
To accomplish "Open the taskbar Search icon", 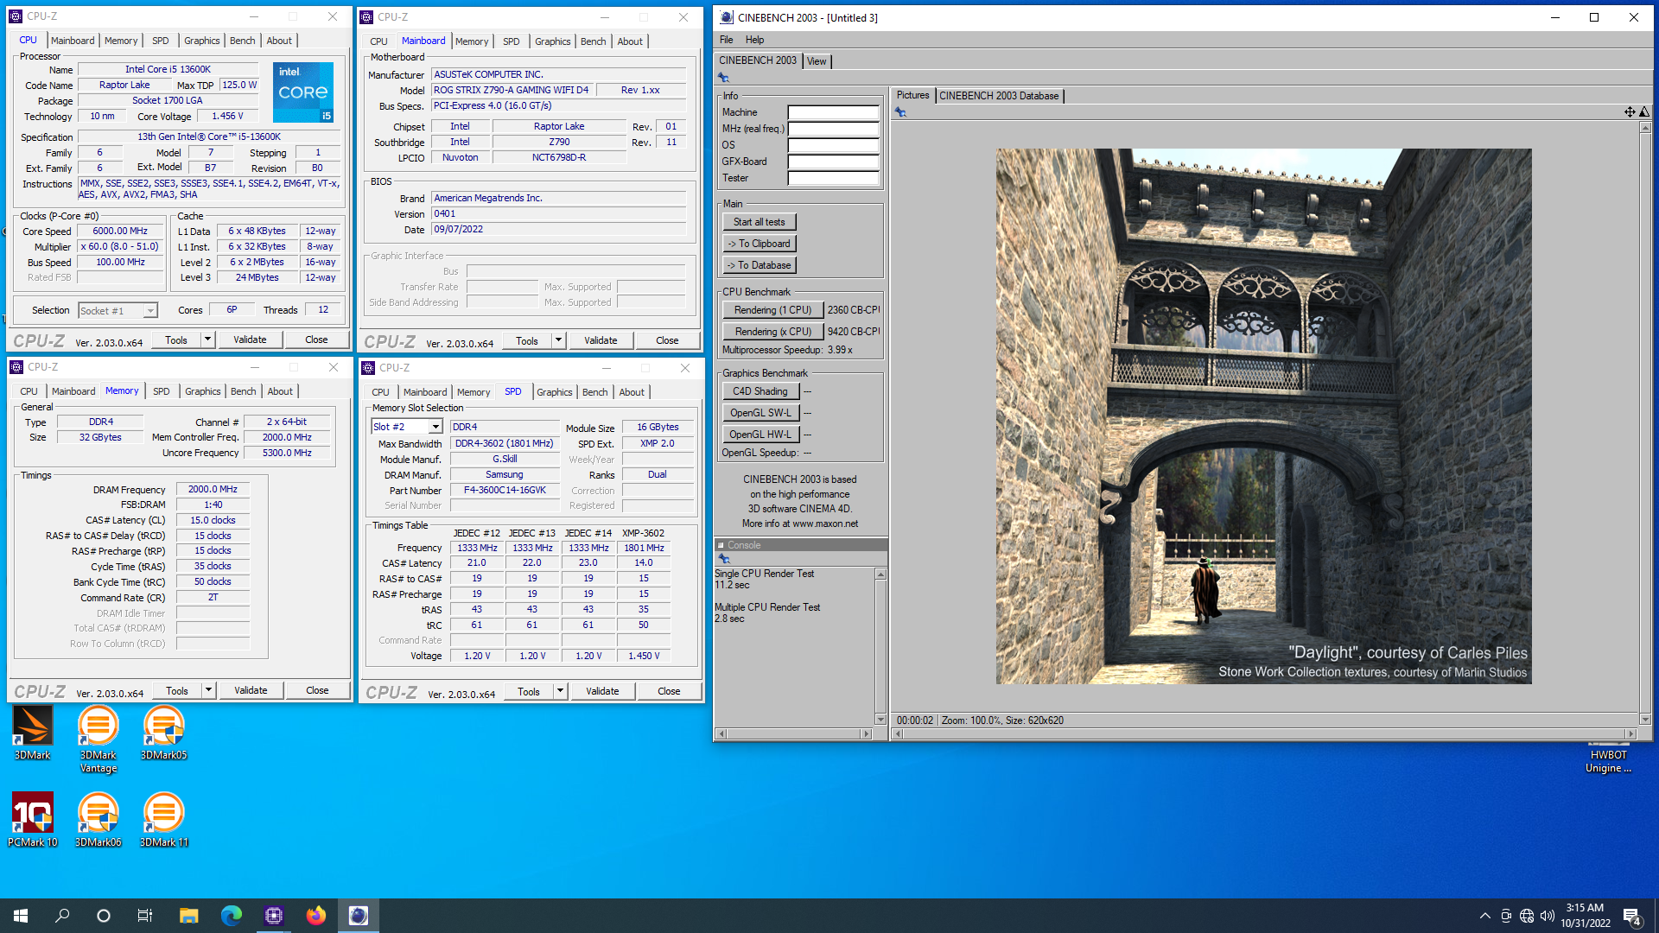I will coord(62,916).
